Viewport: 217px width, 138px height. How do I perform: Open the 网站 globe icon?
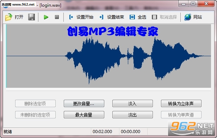tap(188, 17)
